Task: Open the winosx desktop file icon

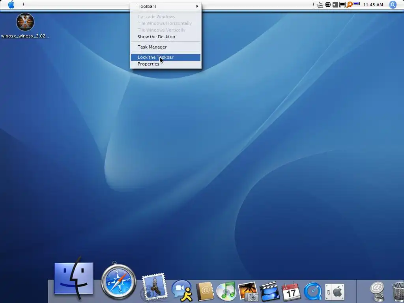Action: click(25, 22)
